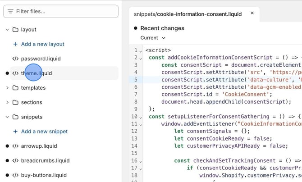This screenshot has height=182, width=302.
Task: Click the sections folder icon
Action: pos(15,102)
